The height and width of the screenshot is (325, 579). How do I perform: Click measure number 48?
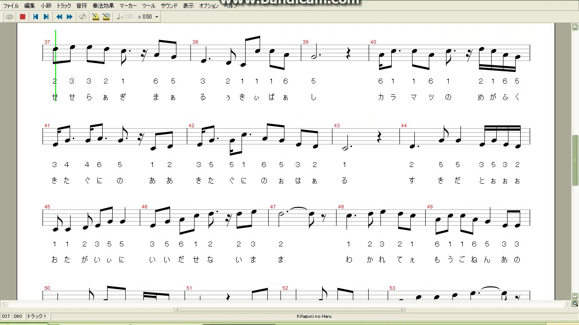pyautogui.click(x=341, y=207)
